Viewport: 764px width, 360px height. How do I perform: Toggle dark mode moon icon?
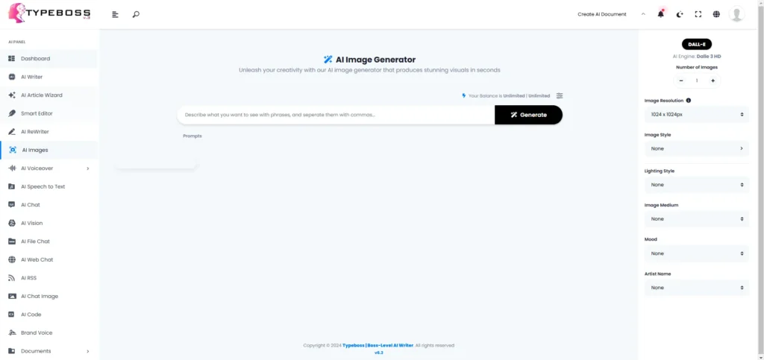pyautogui.click(x=680, y=14)
